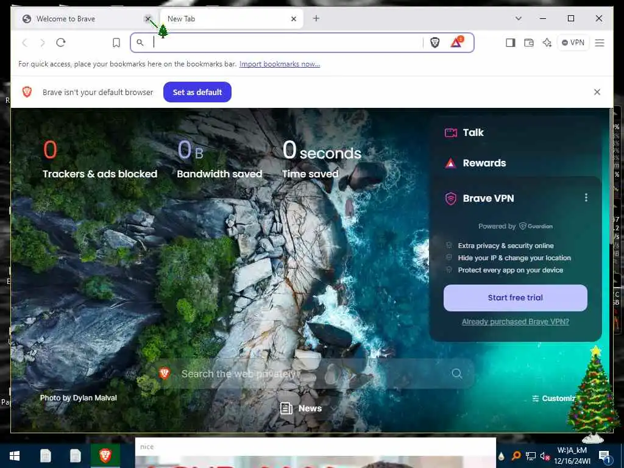Open Brave in the taskbar
624x468 pixels.
105,455
